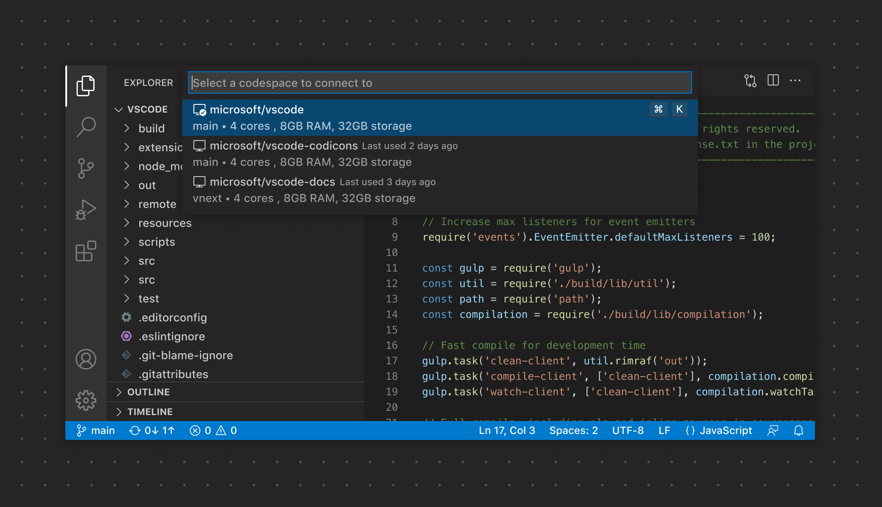Open the Accounts menu icon
This screenshot has height=507, width=882.
(x=86, y=359)
